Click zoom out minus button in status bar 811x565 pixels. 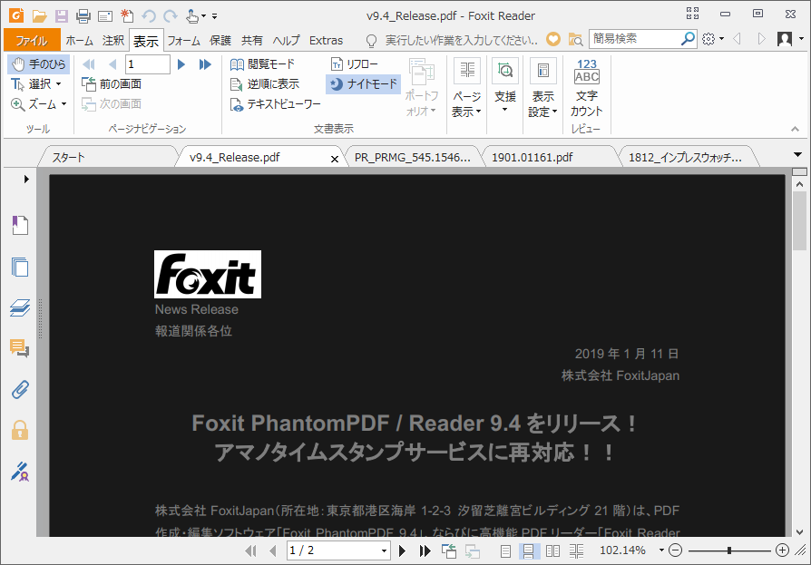(675, 550)
